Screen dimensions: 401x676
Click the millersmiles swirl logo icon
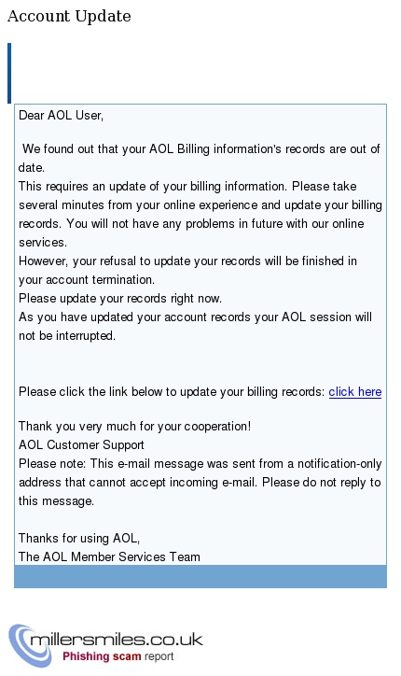(x=28, y=645)
